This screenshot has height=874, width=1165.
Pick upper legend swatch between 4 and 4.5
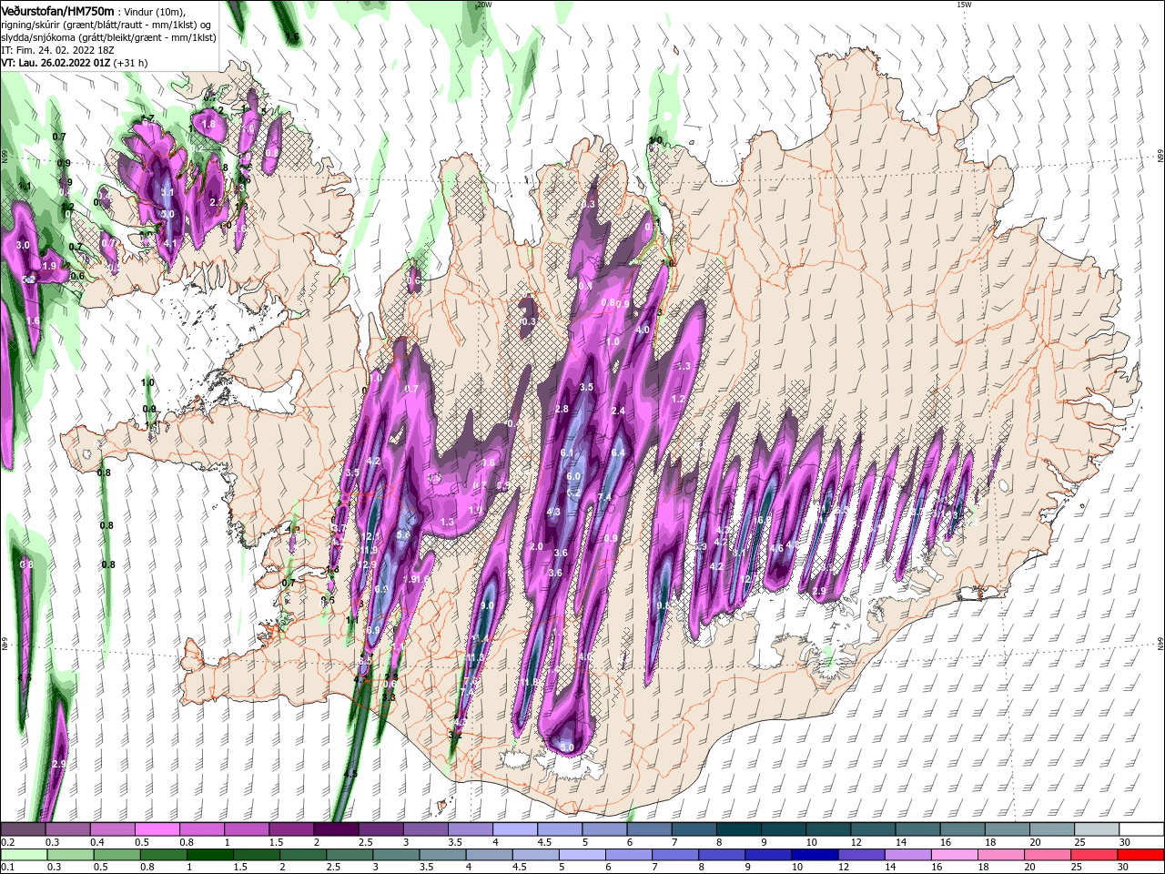(x=514, y=829)
